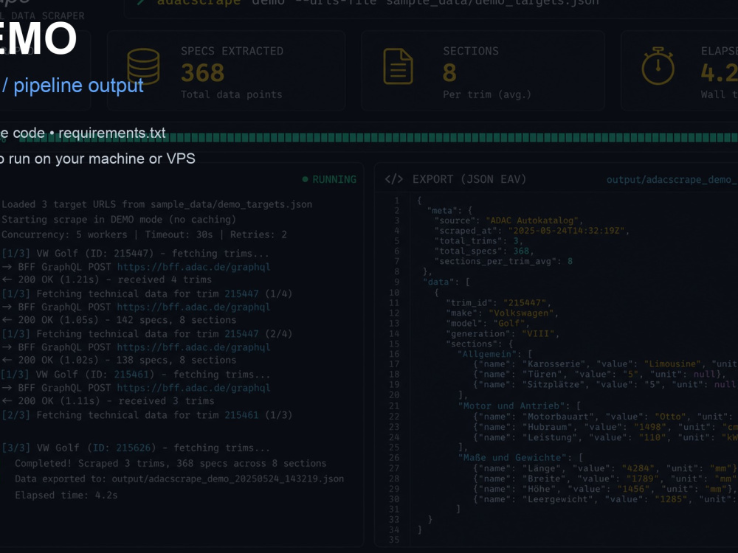Open the first bff.adac.de/graphql link after VW Golf 215447
The width and height of the screenshot is (738, 553).
(x=193, y=267)
